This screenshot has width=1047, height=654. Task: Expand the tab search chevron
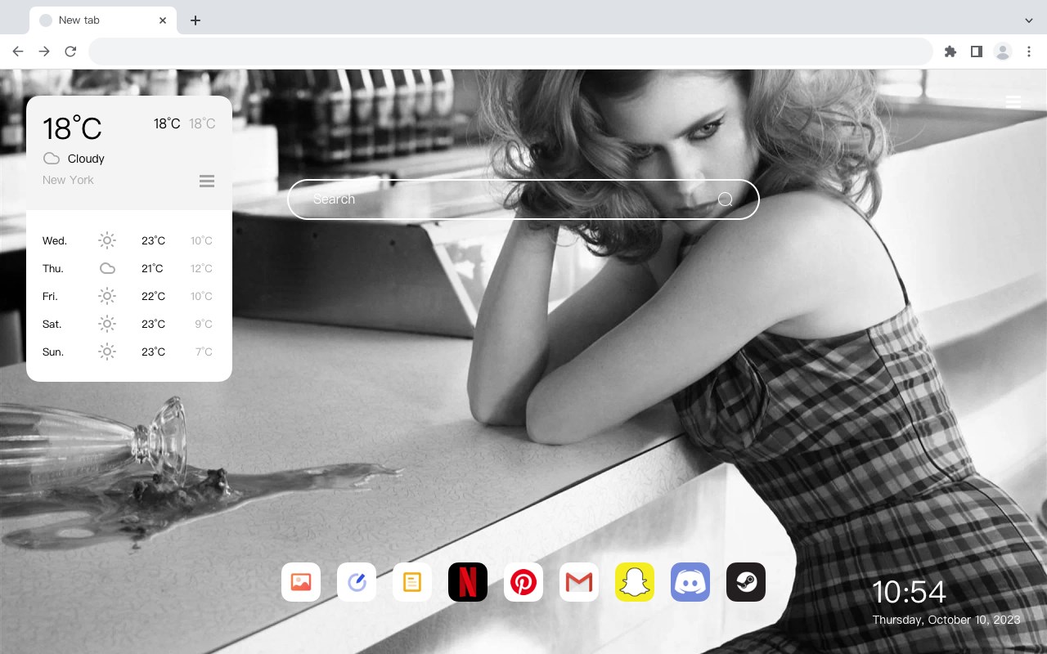1028,20
